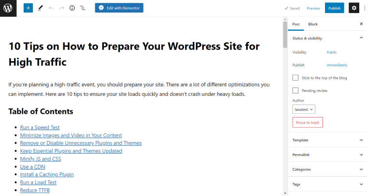Screen dimensions: 367x196
Task: Collapse the Status & visibility panel
Action: (x=327, y=38)
